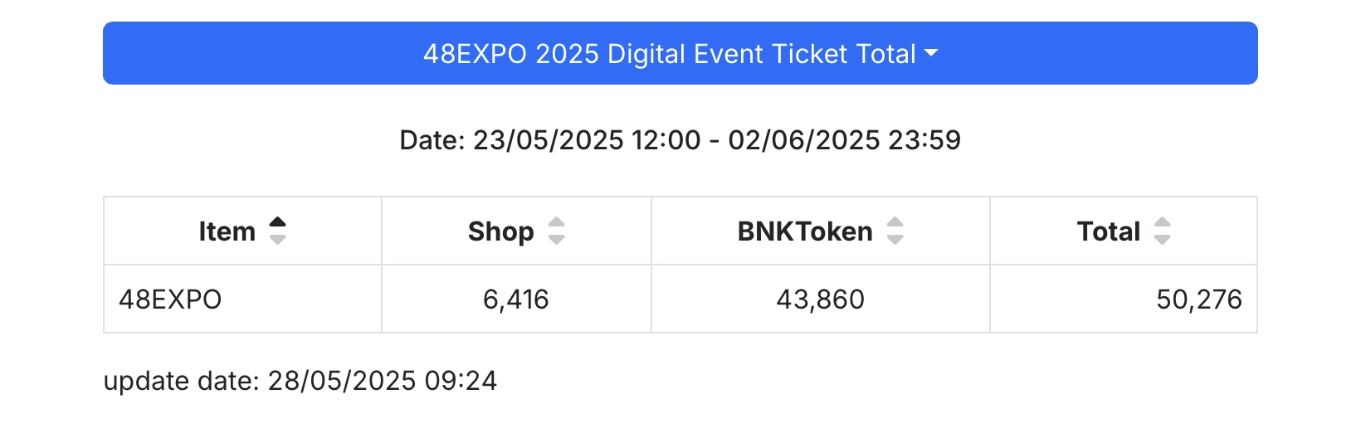Select the BNKToken header text

coord(805,231)
